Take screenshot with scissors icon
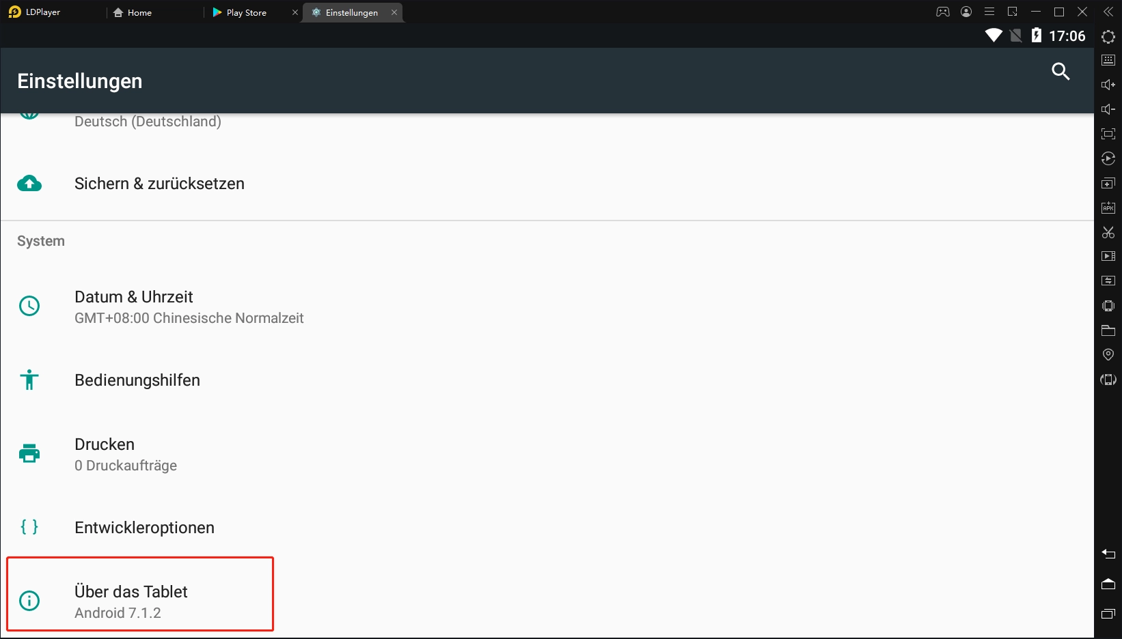The width and height of the screenshot is (1122, 639). pos(1108,232)
